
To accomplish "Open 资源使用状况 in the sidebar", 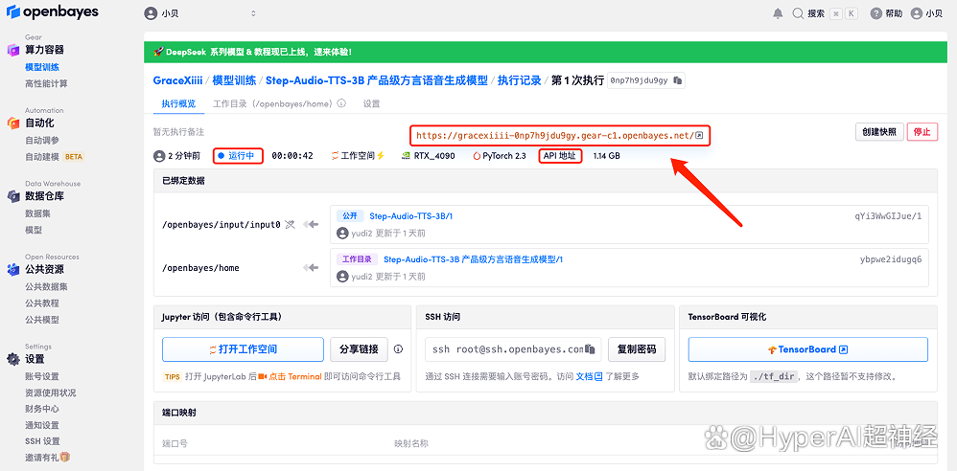I will coord(51,393).
